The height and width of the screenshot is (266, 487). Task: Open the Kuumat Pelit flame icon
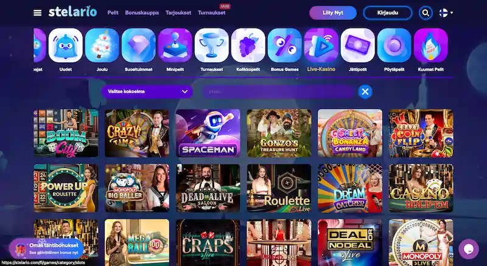431,45
